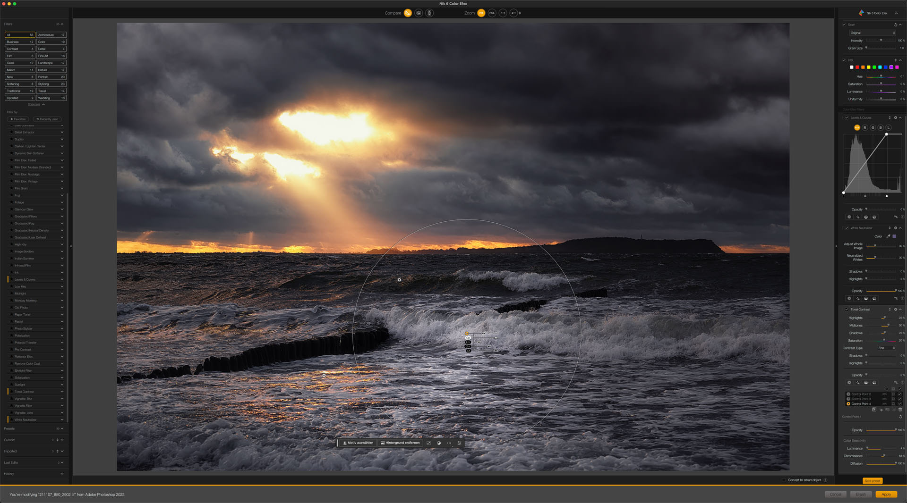The image size is (907, 503).
Task: Open Levels & Curves settings gear
Action: coord(895,117)
